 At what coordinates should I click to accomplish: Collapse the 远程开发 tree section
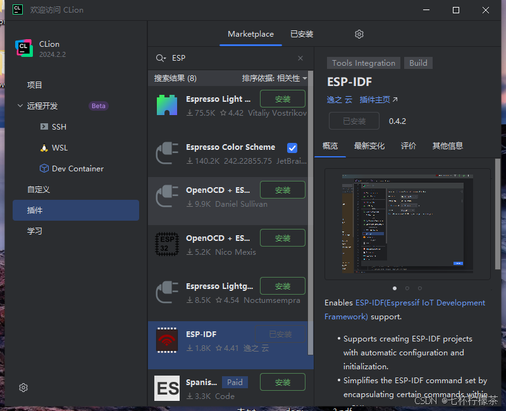point(20,106)
